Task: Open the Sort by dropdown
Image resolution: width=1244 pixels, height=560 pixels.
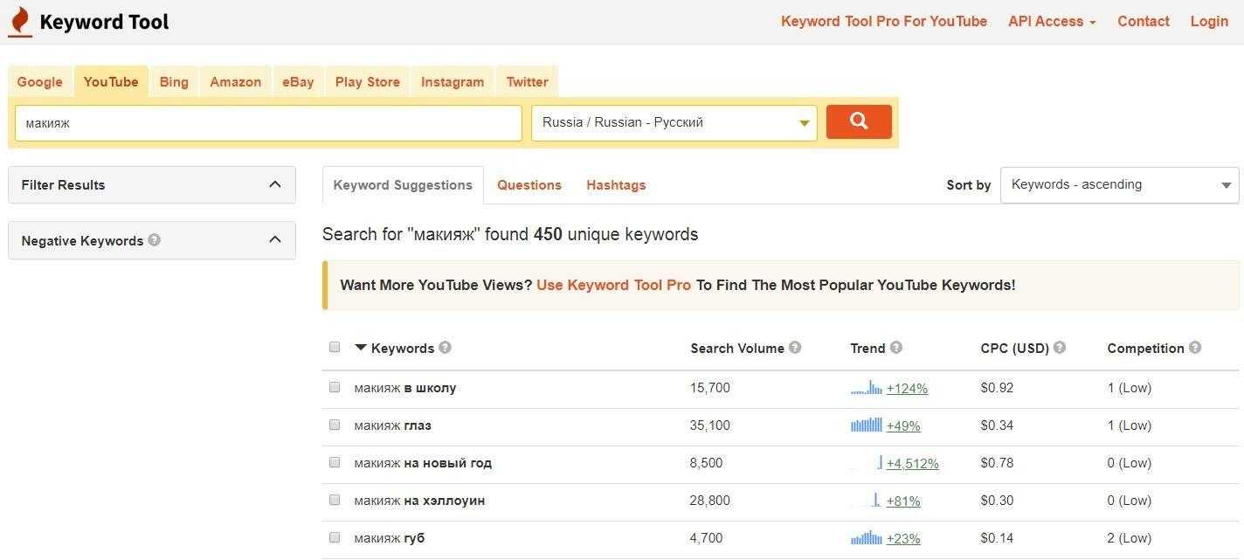Action: pyautogui.click(x=1119, y=185)
